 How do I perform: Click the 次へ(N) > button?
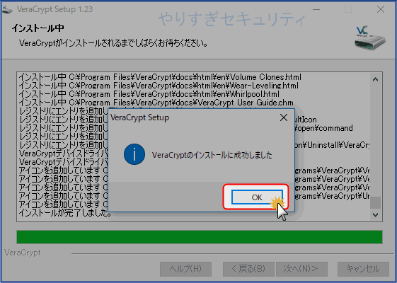tap(301, 269)
